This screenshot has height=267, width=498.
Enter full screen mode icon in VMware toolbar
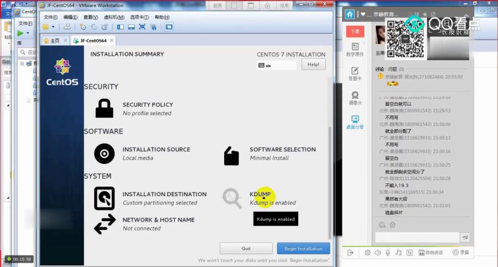point(142,27)
